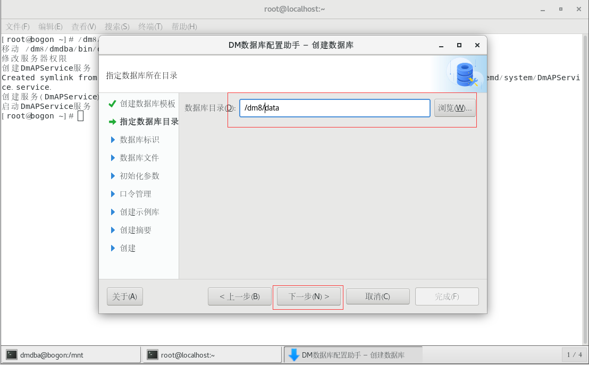Click blue triangle beside 初始化参数
The image size is (589, 365).
click(x=113, y=176)
